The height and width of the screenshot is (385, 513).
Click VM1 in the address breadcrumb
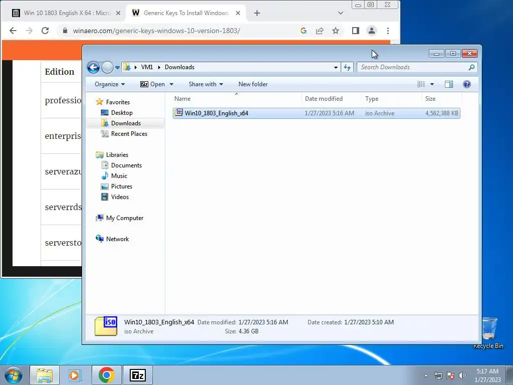tap(147, 67)
